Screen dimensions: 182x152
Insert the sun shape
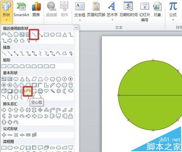tap(59, 91)
